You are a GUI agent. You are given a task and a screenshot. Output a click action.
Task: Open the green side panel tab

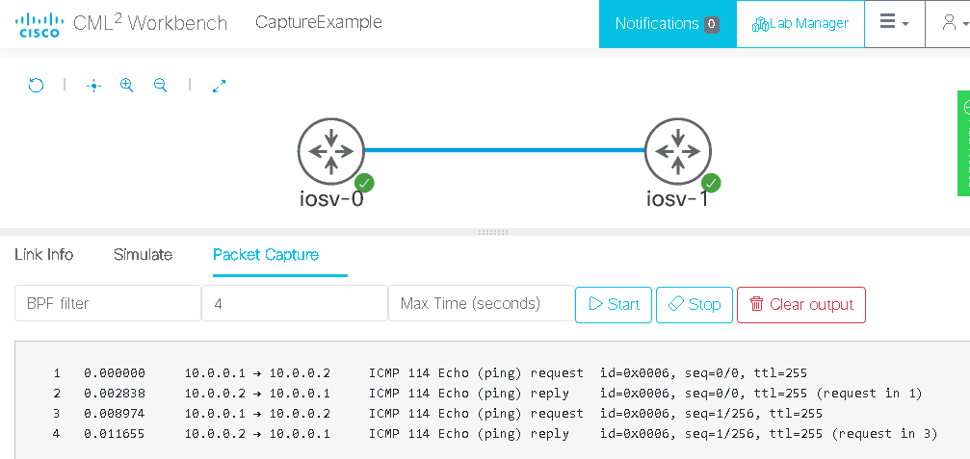964,143
